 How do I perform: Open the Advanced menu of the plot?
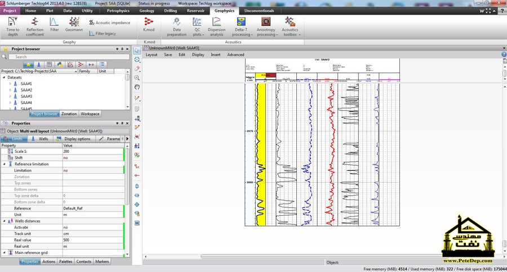click(x=235, y=55)
